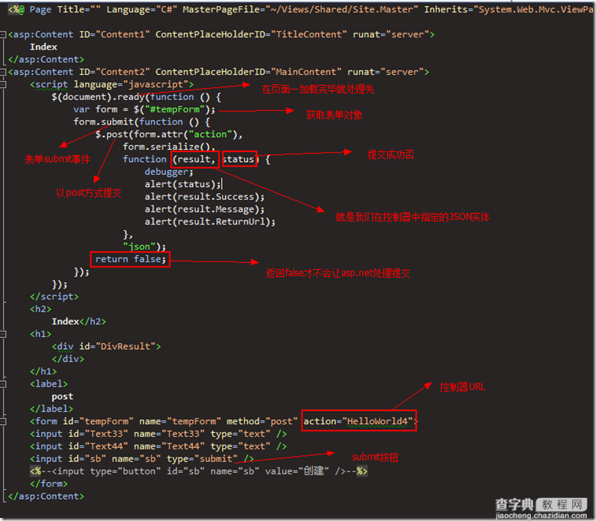Click the input id="Text33" line
596x521 pixels.
158,434
